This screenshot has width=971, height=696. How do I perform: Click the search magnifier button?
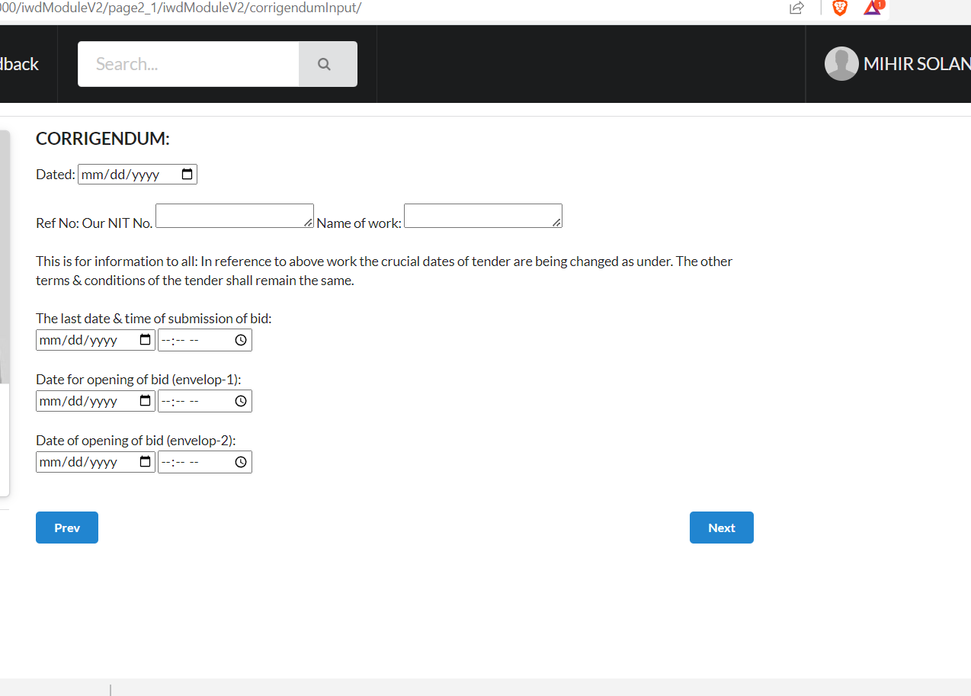[x=327, y=64]
